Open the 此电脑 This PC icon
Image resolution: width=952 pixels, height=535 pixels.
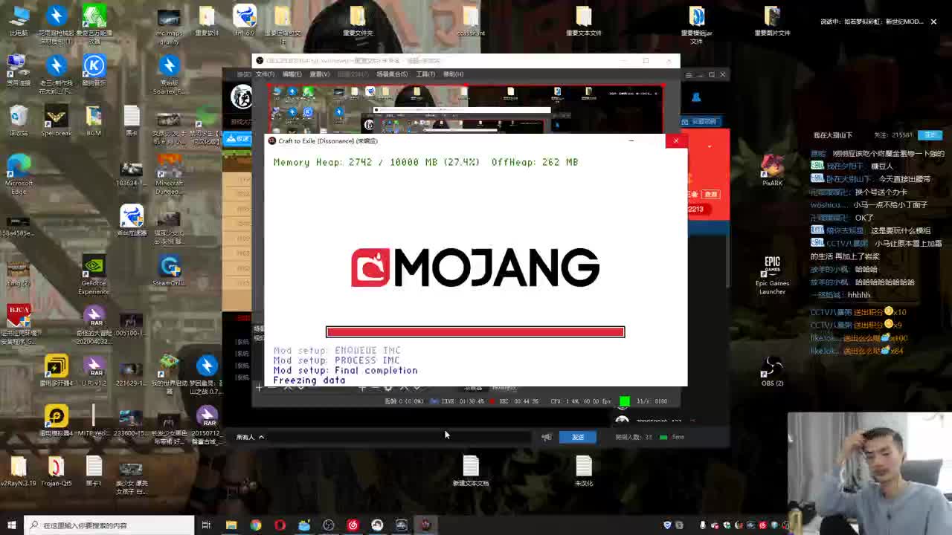[19, 21]
